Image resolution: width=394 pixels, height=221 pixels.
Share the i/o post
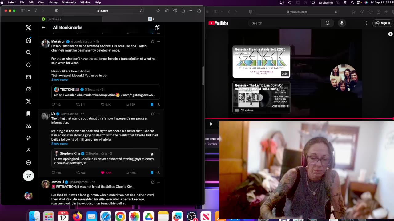click(x=158, y=173)
